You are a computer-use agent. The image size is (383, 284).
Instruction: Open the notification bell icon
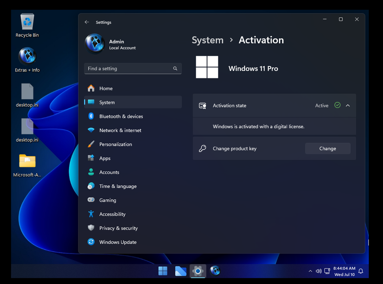[x=361, y=271]
